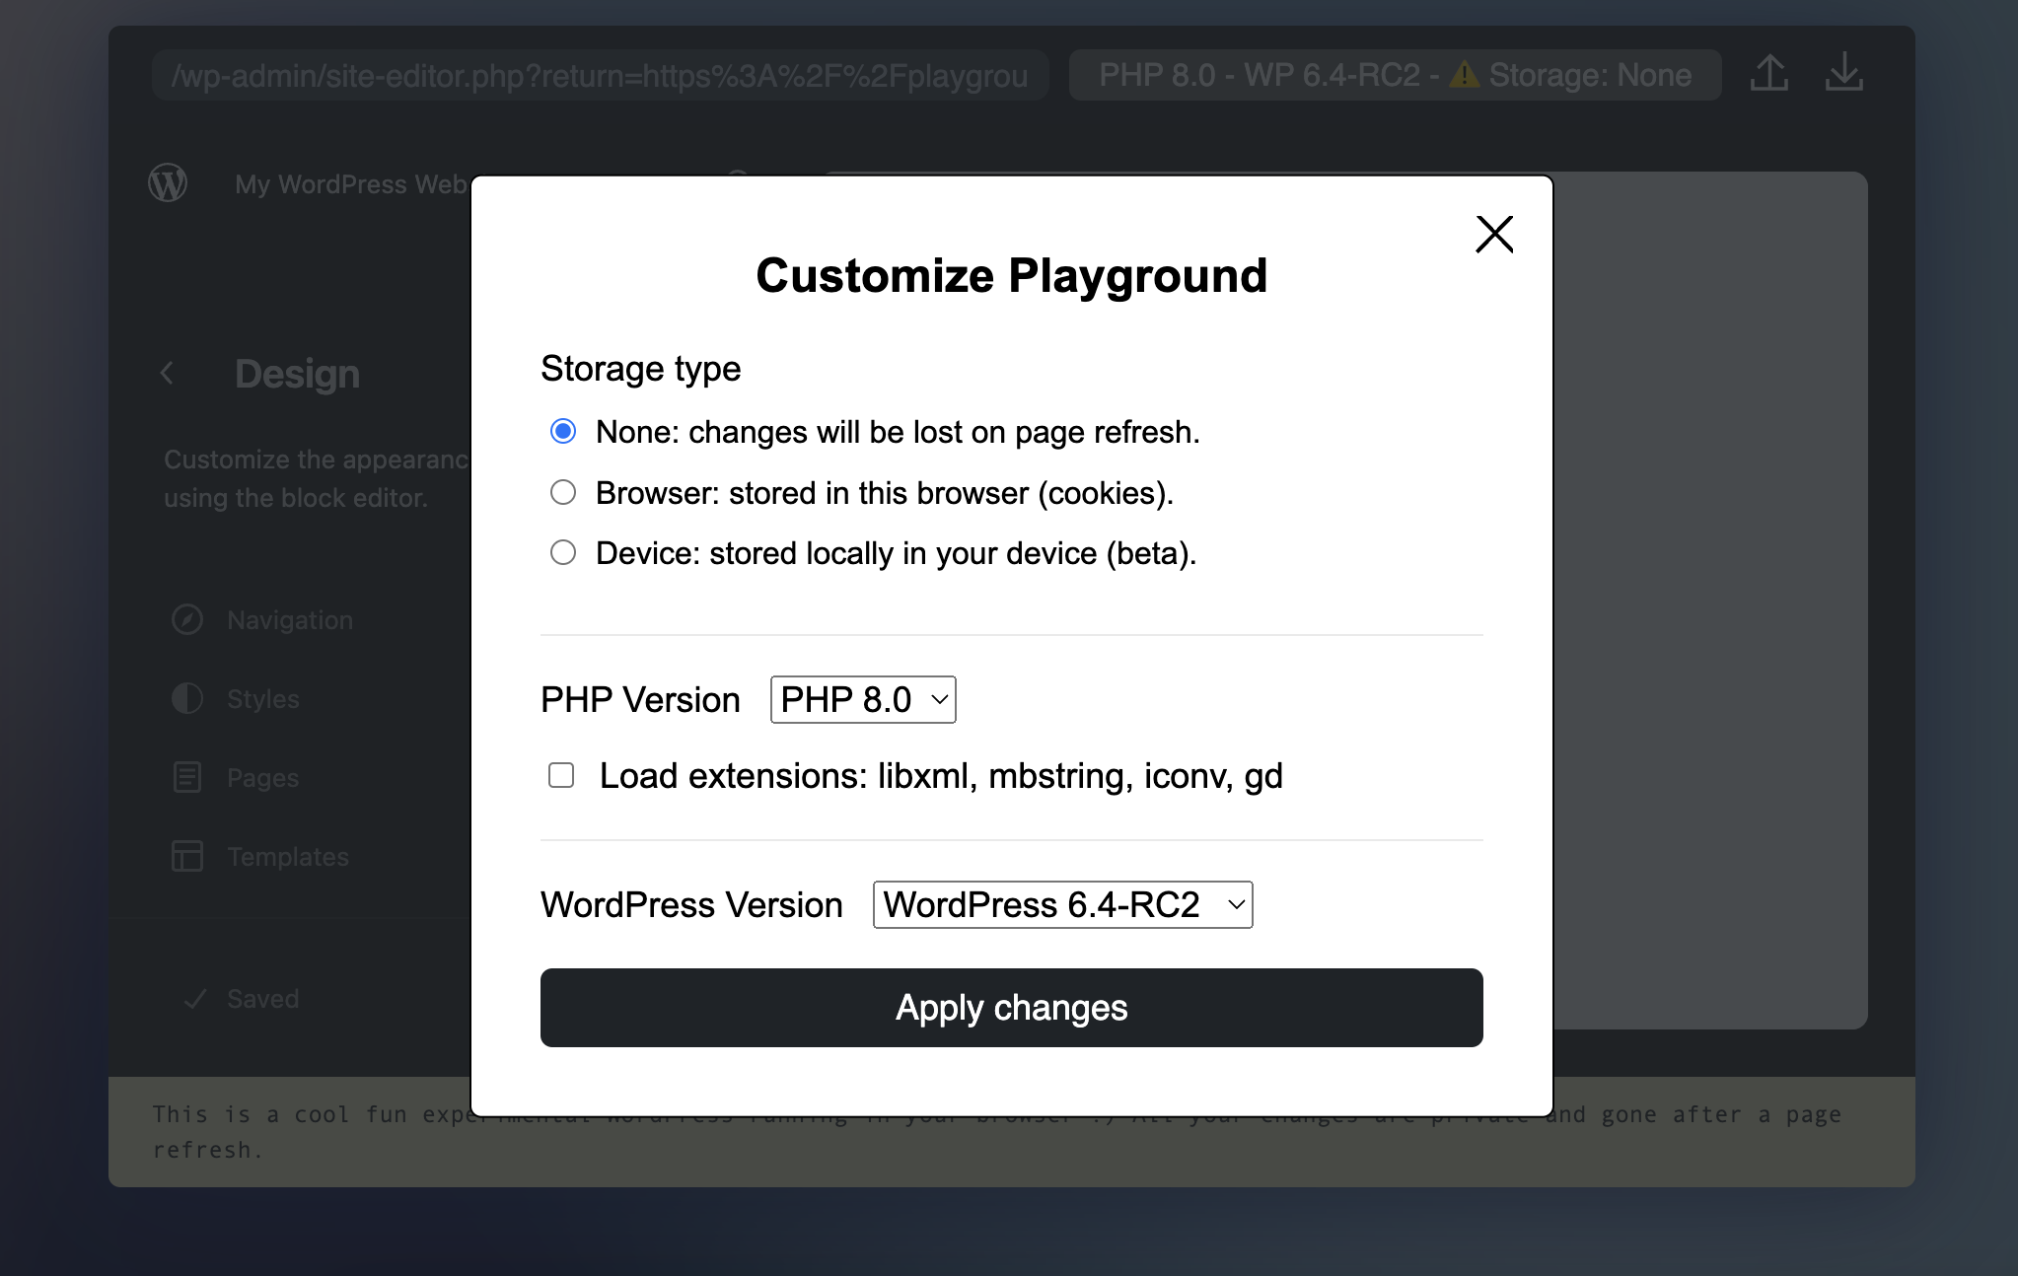Click the download icon in top bar

click(1843, 74)
